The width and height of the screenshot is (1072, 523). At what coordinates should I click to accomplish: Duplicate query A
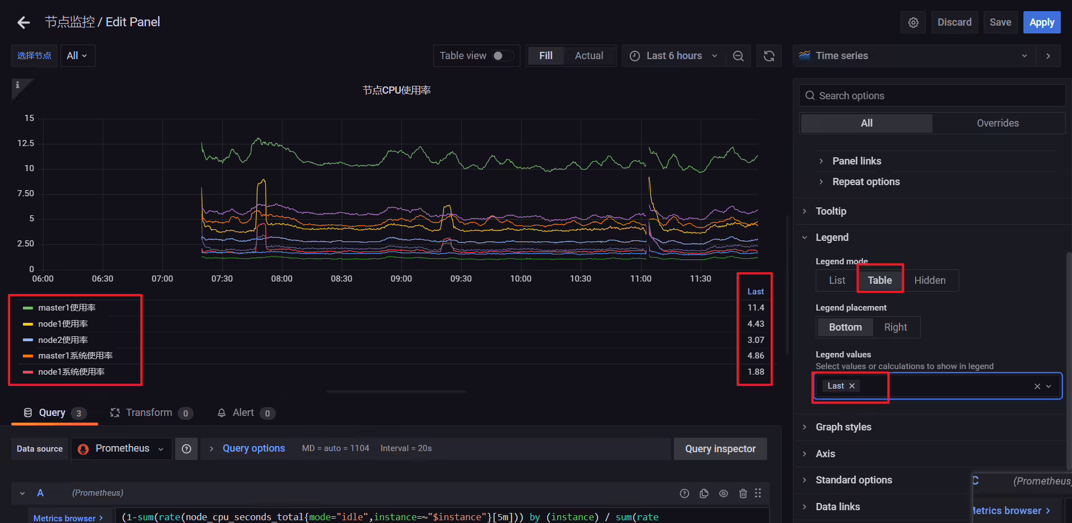point(704,493)
